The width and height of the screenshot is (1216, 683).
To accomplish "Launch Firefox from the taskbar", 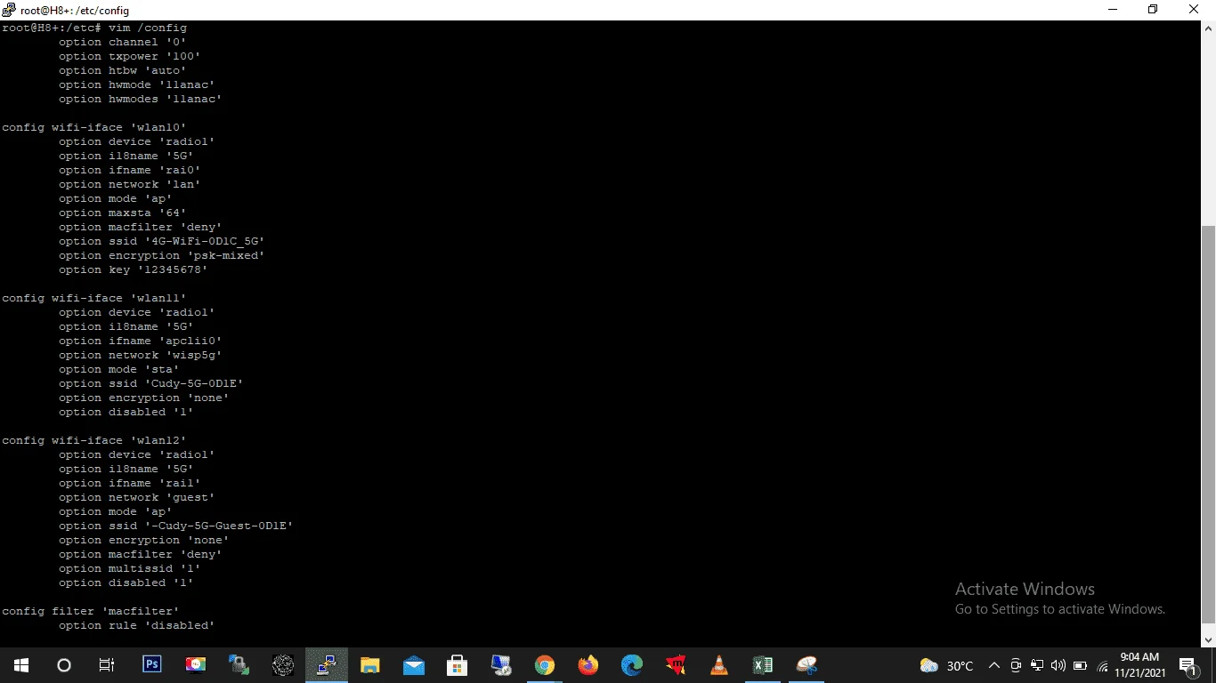I will [x=588, y=665].
